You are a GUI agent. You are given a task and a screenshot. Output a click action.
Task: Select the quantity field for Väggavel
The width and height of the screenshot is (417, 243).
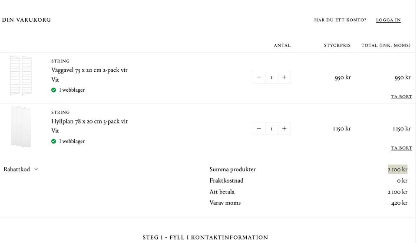pyautogui.click(x=271, y=77)
